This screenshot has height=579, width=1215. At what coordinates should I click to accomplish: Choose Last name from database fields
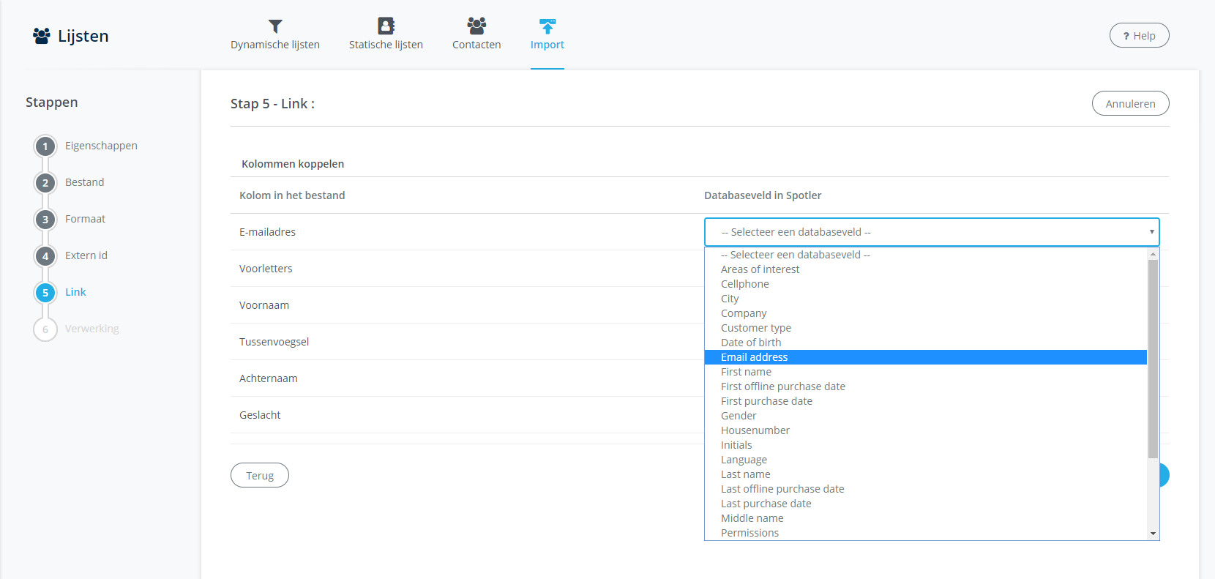coord(745,474)
